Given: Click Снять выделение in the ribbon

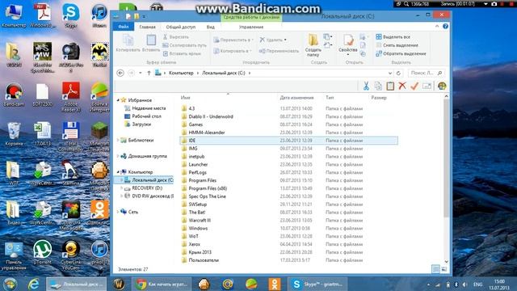Looking at the screenshot, I should coord(397,45).
